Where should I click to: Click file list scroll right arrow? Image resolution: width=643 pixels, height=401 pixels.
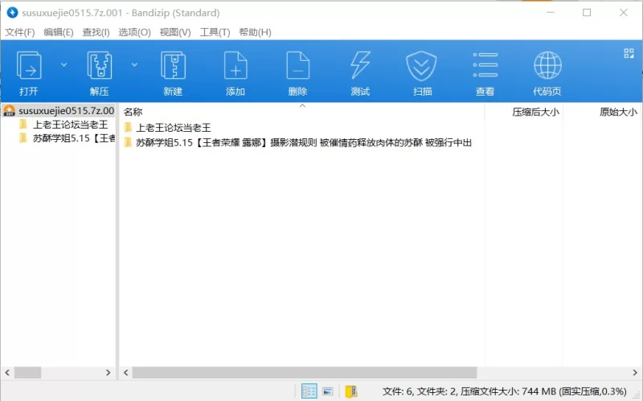click(635, 372)
